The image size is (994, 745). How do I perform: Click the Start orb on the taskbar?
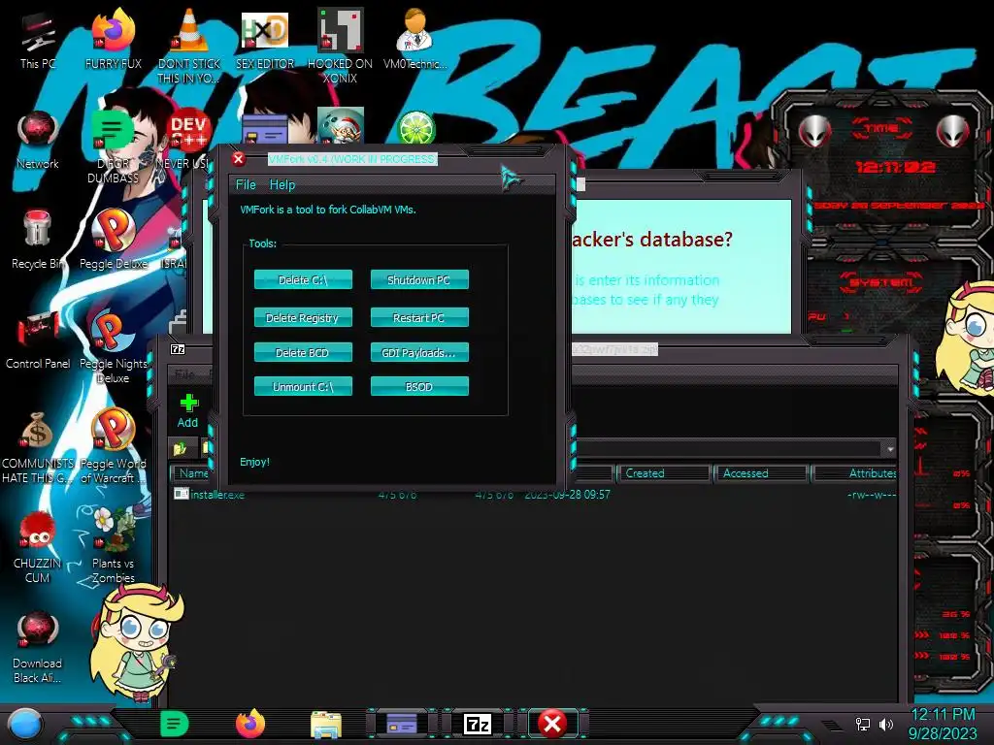[x=25, y=724]
